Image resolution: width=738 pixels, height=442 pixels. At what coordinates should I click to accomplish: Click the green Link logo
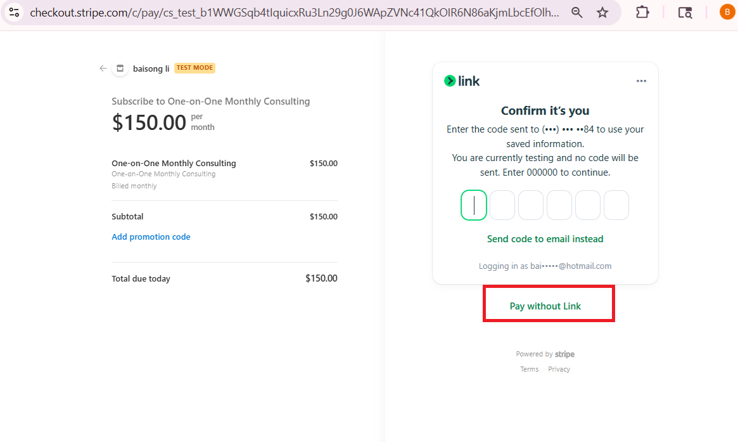tap(462, 81)
